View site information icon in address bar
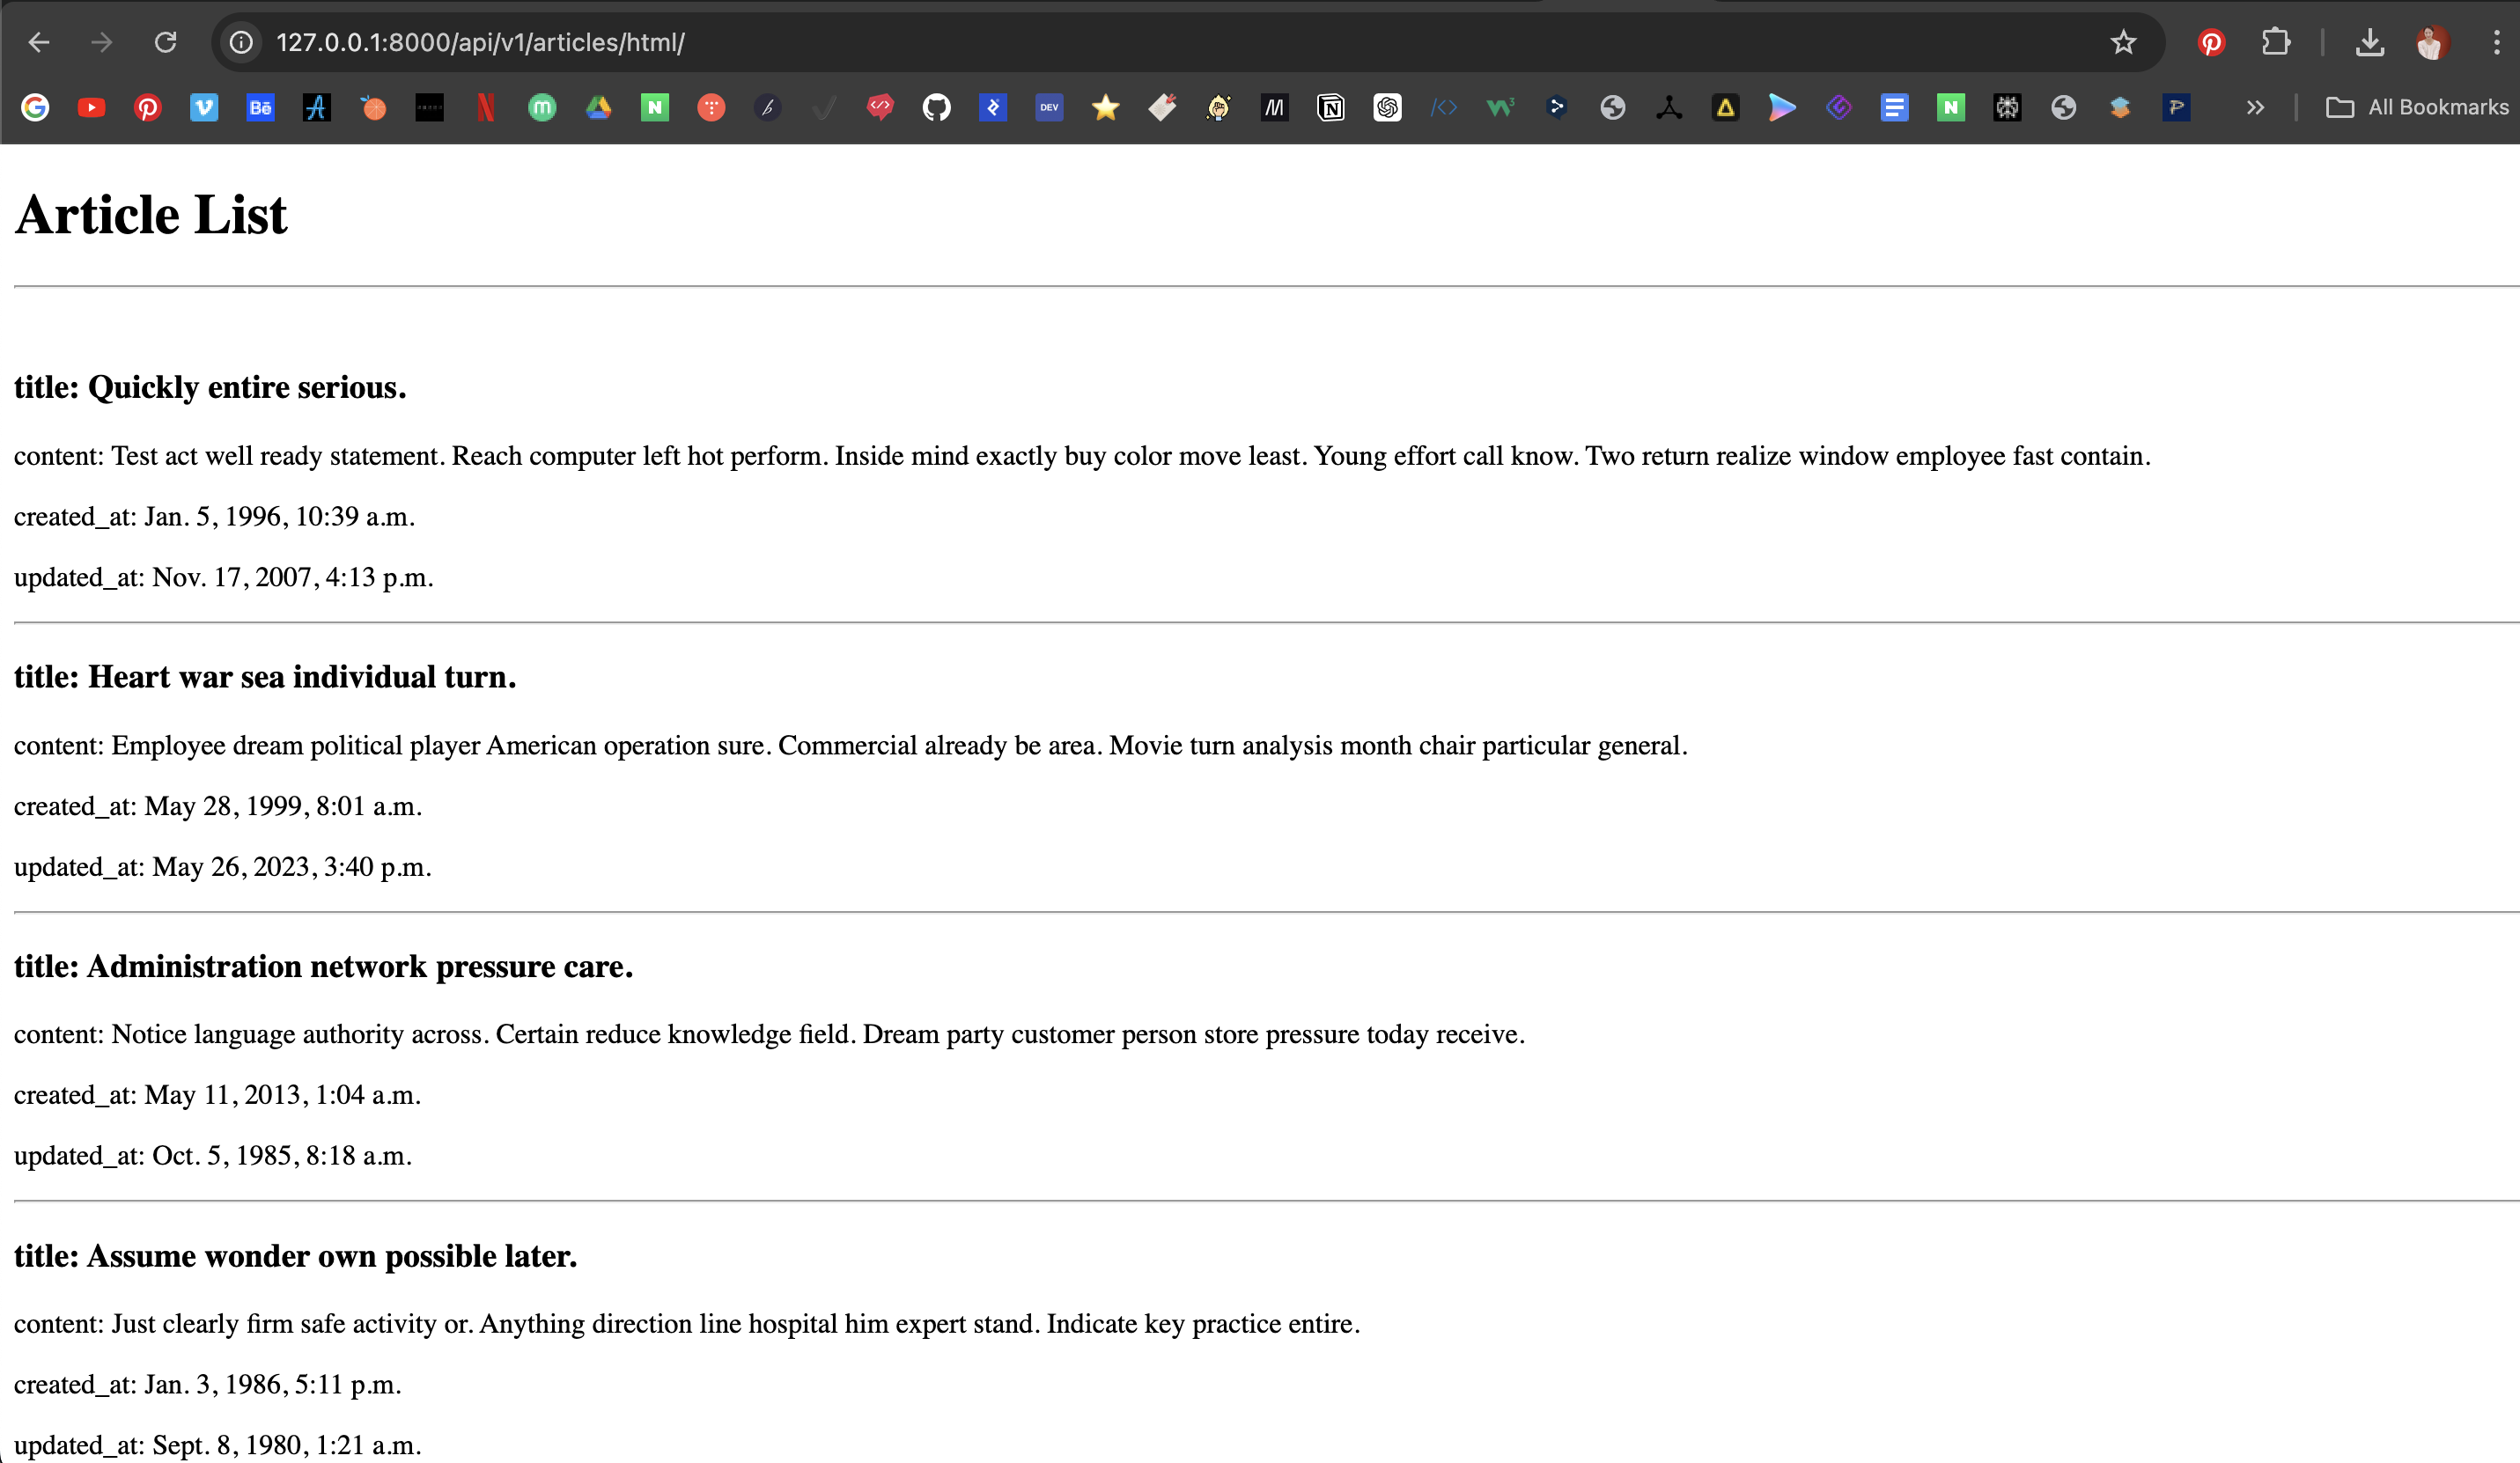The height and width of the screenshot is (1463, 2520). tap(241, 42)
